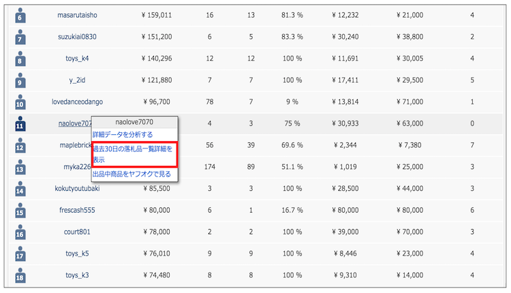Choose 出品中商品をヤフオクで見る menu option
Screen dimensions: 511x293
pos(132,174)
